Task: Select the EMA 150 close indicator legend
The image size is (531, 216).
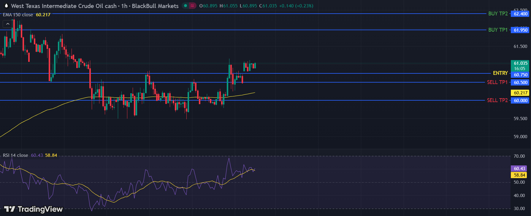Action: pos(18,15)
